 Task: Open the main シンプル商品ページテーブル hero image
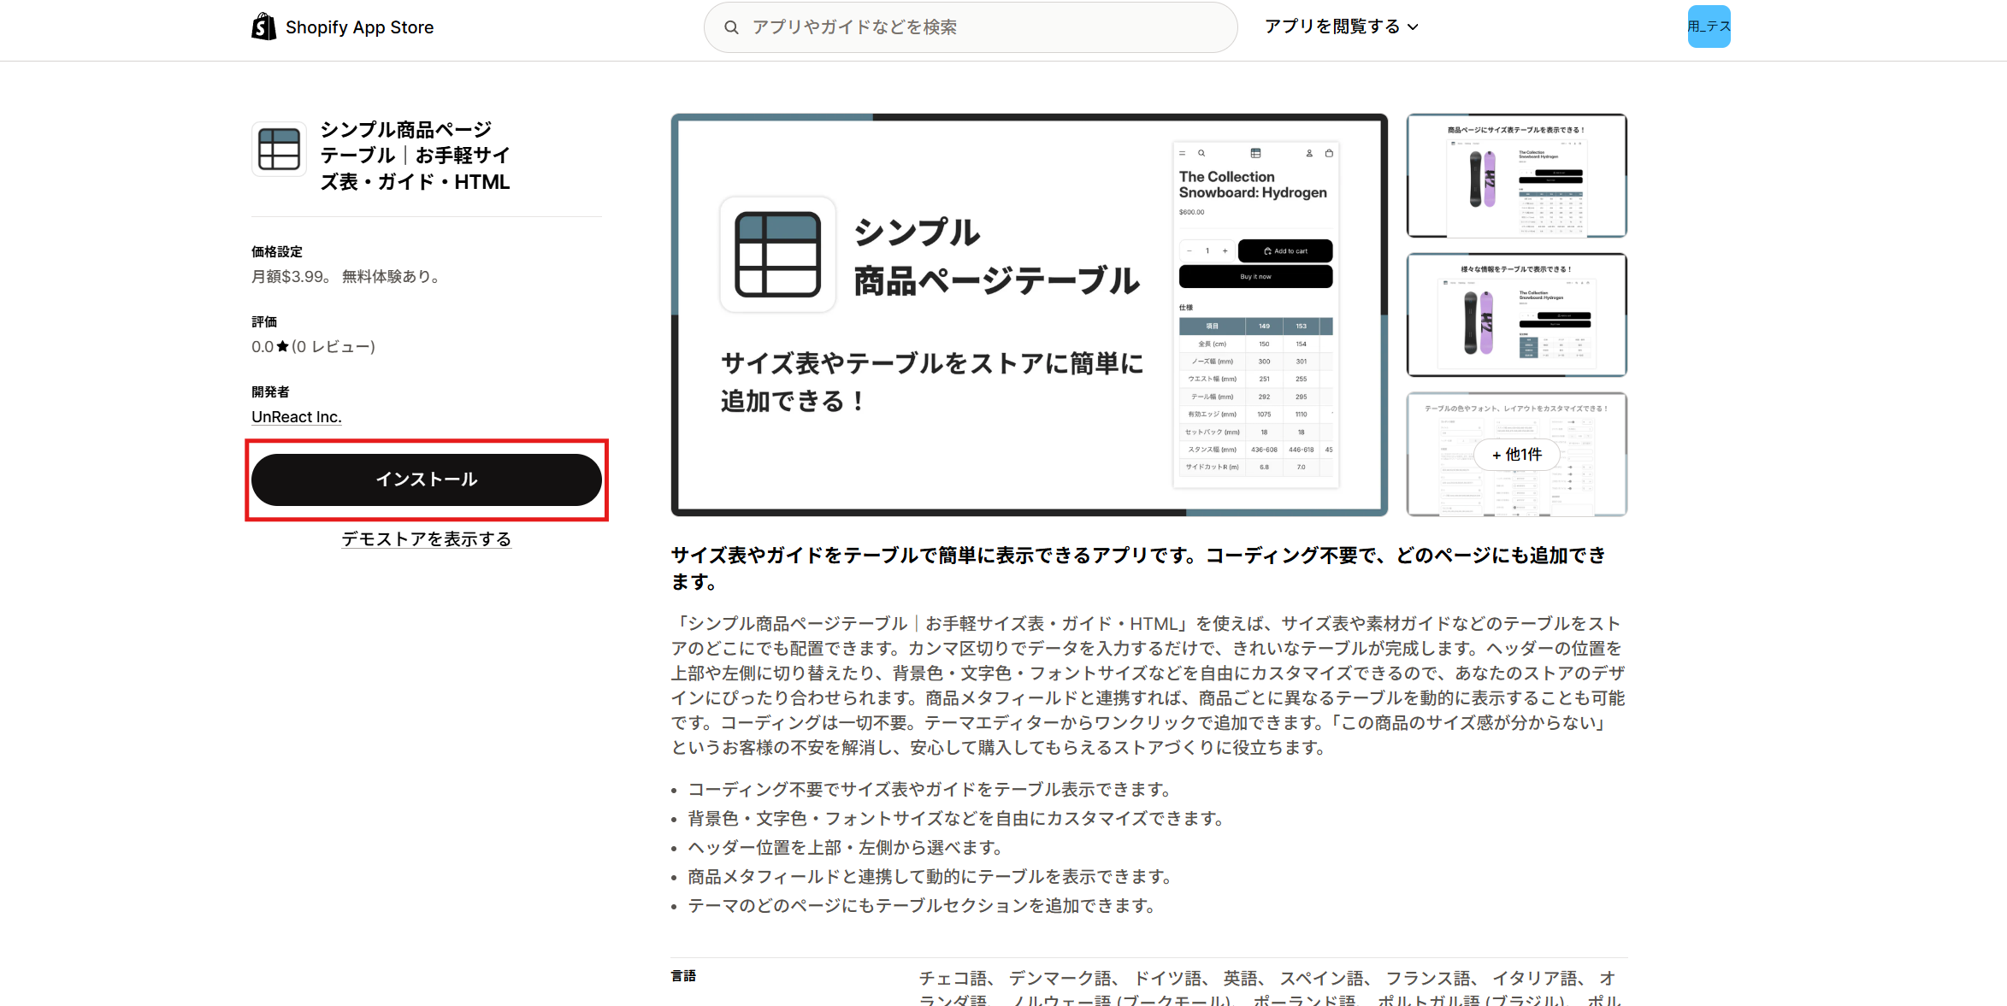(x=1029, y=315)
